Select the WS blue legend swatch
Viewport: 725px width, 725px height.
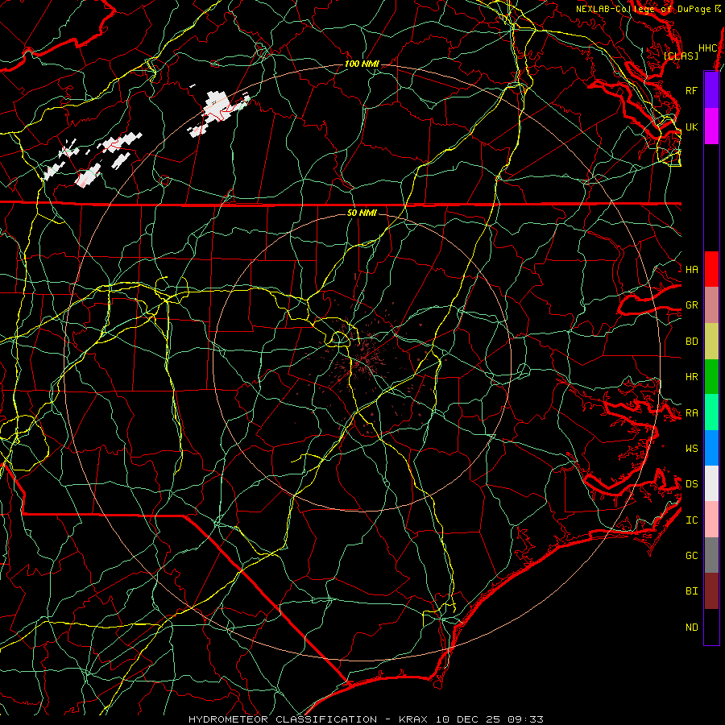711,448
